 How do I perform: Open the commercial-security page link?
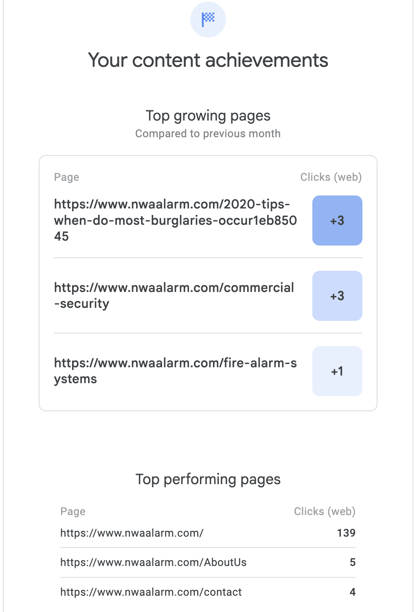coord(174,296)
